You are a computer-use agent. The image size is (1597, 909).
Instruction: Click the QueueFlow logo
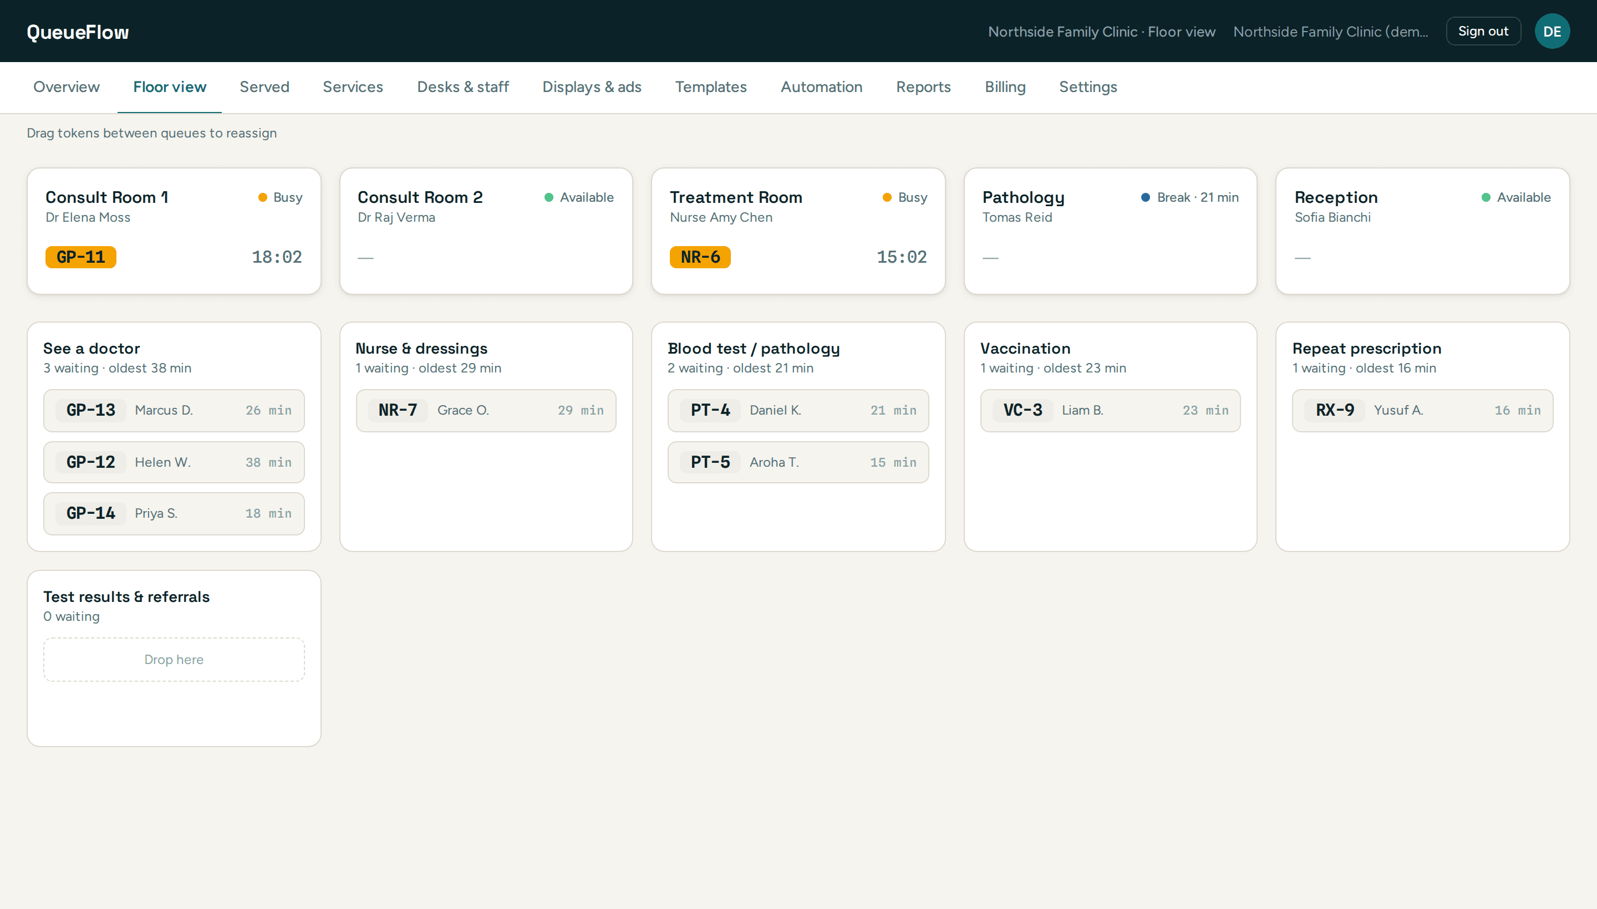78,32
